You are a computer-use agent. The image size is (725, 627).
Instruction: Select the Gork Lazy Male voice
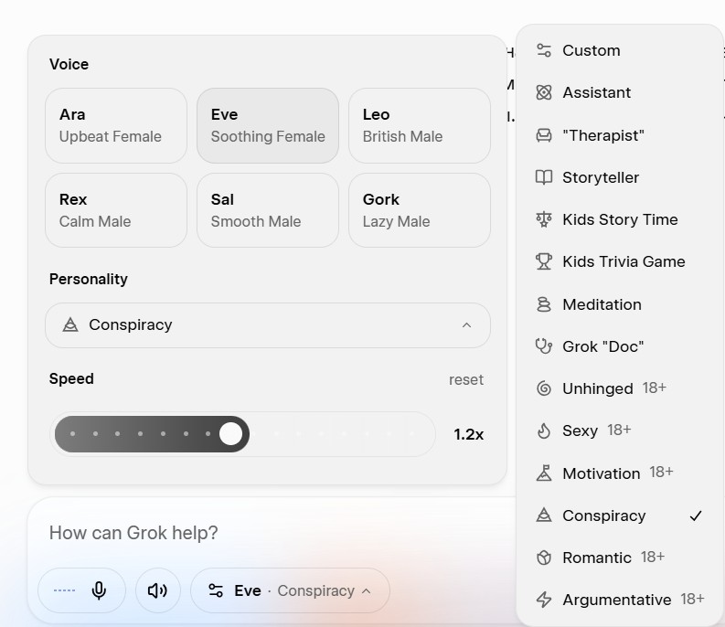tap(420, 210)
